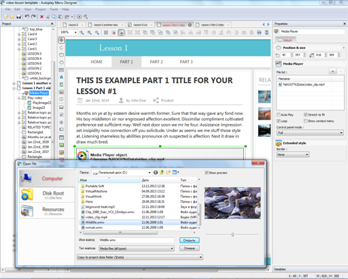Expand the Card 4 tree node

point(19,34)
